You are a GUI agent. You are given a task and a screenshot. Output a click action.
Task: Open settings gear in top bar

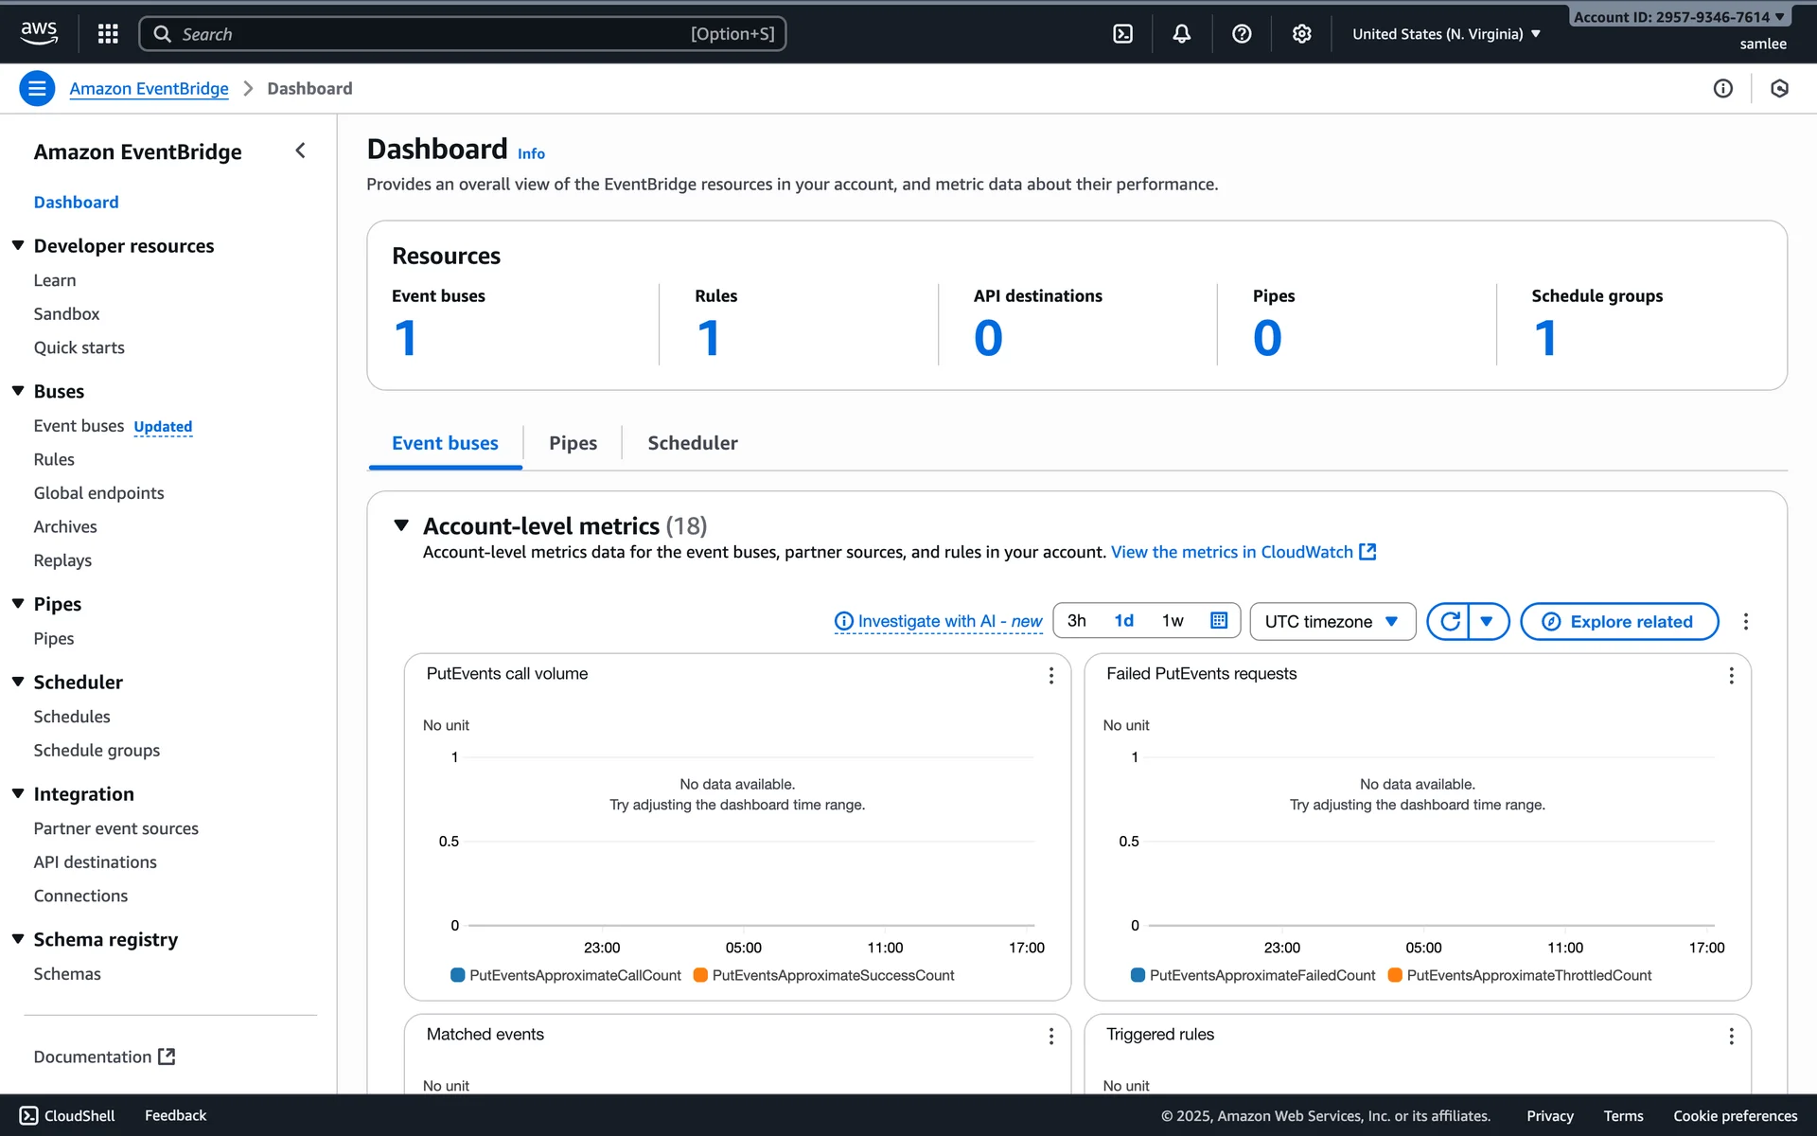pyautogui.click(x=1302, y=34)
